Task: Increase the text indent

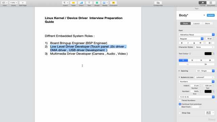Action: point(205,64)
